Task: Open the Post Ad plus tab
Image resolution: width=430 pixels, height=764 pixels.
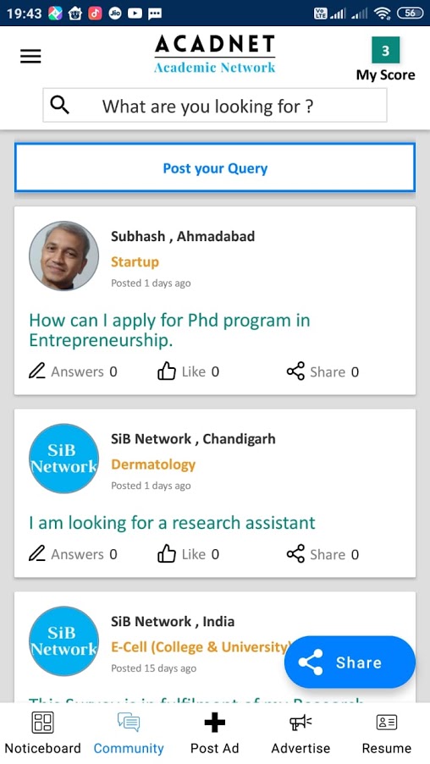Action: [214, 734]
